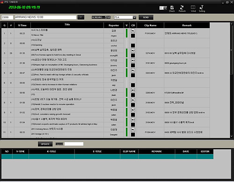This screenshot has height=182, width=234.
Task: Click the EDITOR header in lower table
Action: point(205,152)
